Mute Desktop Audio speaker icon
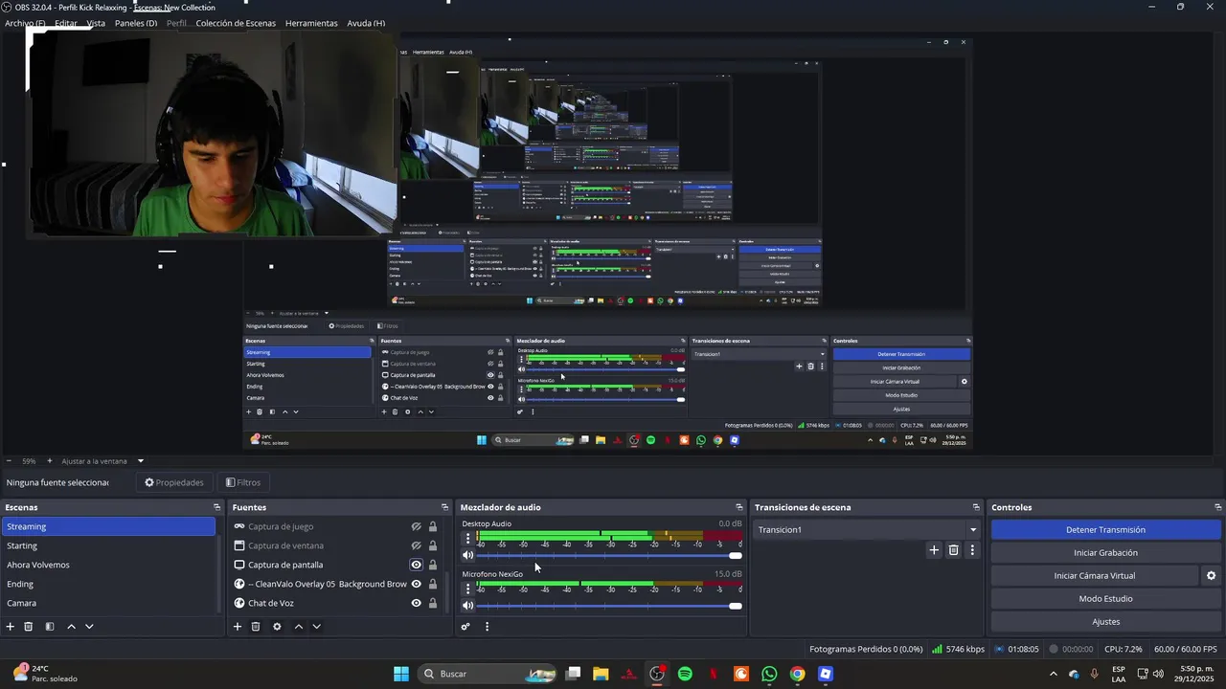The width and height of the screenshot is (1226, 689). (468, 555)
